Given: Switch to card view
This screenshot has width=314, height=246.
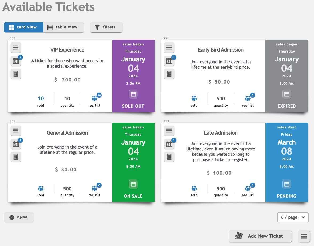Looking at the screenshot, I should (23, 27).
